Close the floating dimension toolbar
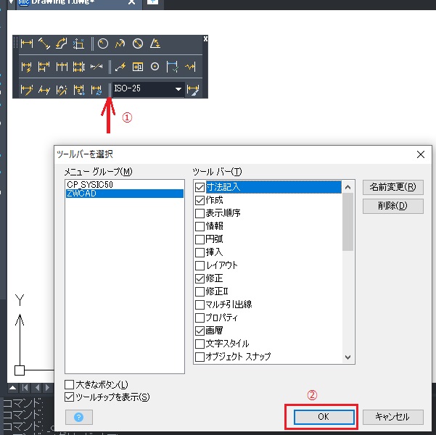 pyautogui.click(x=205, y=38)
